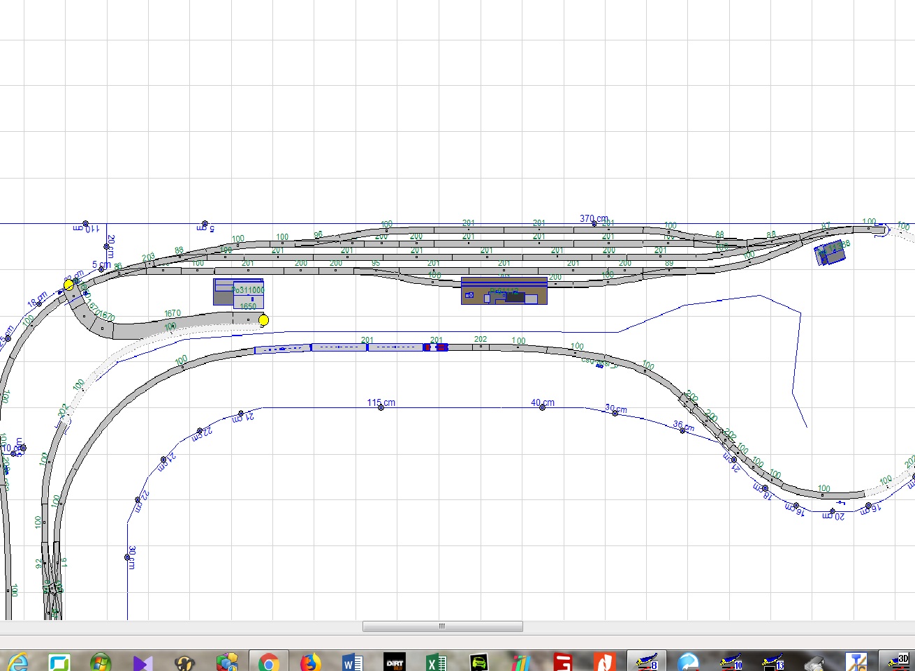Open Excel from the taskbar
915x671 pixels.
click(x=436, y=661)
